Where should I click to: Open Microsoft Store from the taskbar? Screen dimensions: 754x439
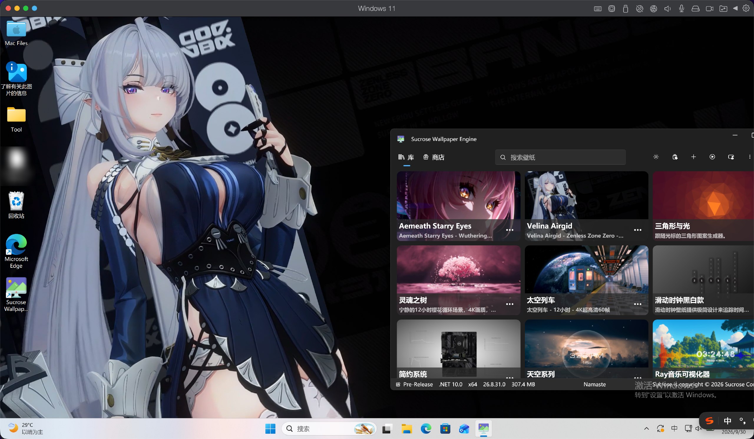[x=445, y=429]
